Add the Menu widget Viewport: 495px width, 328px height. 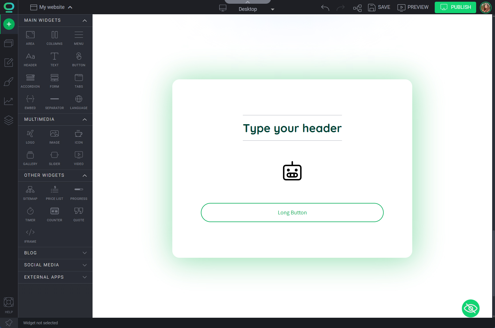[x=79, y=38]
